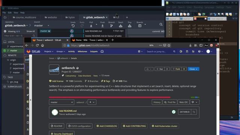The width and height of the screenshot is (240, 135).
Task: Toggle the checked local master branch
Action: coord(5,51)
